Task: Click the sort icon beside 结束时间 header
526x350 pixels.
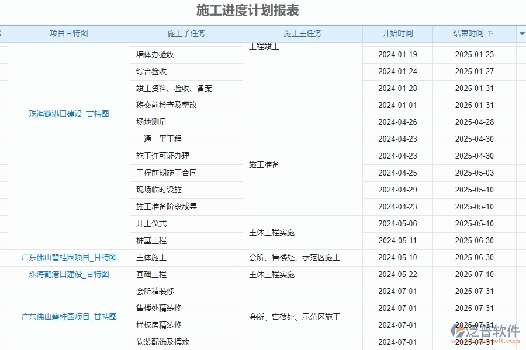Action: click(490, 33)
